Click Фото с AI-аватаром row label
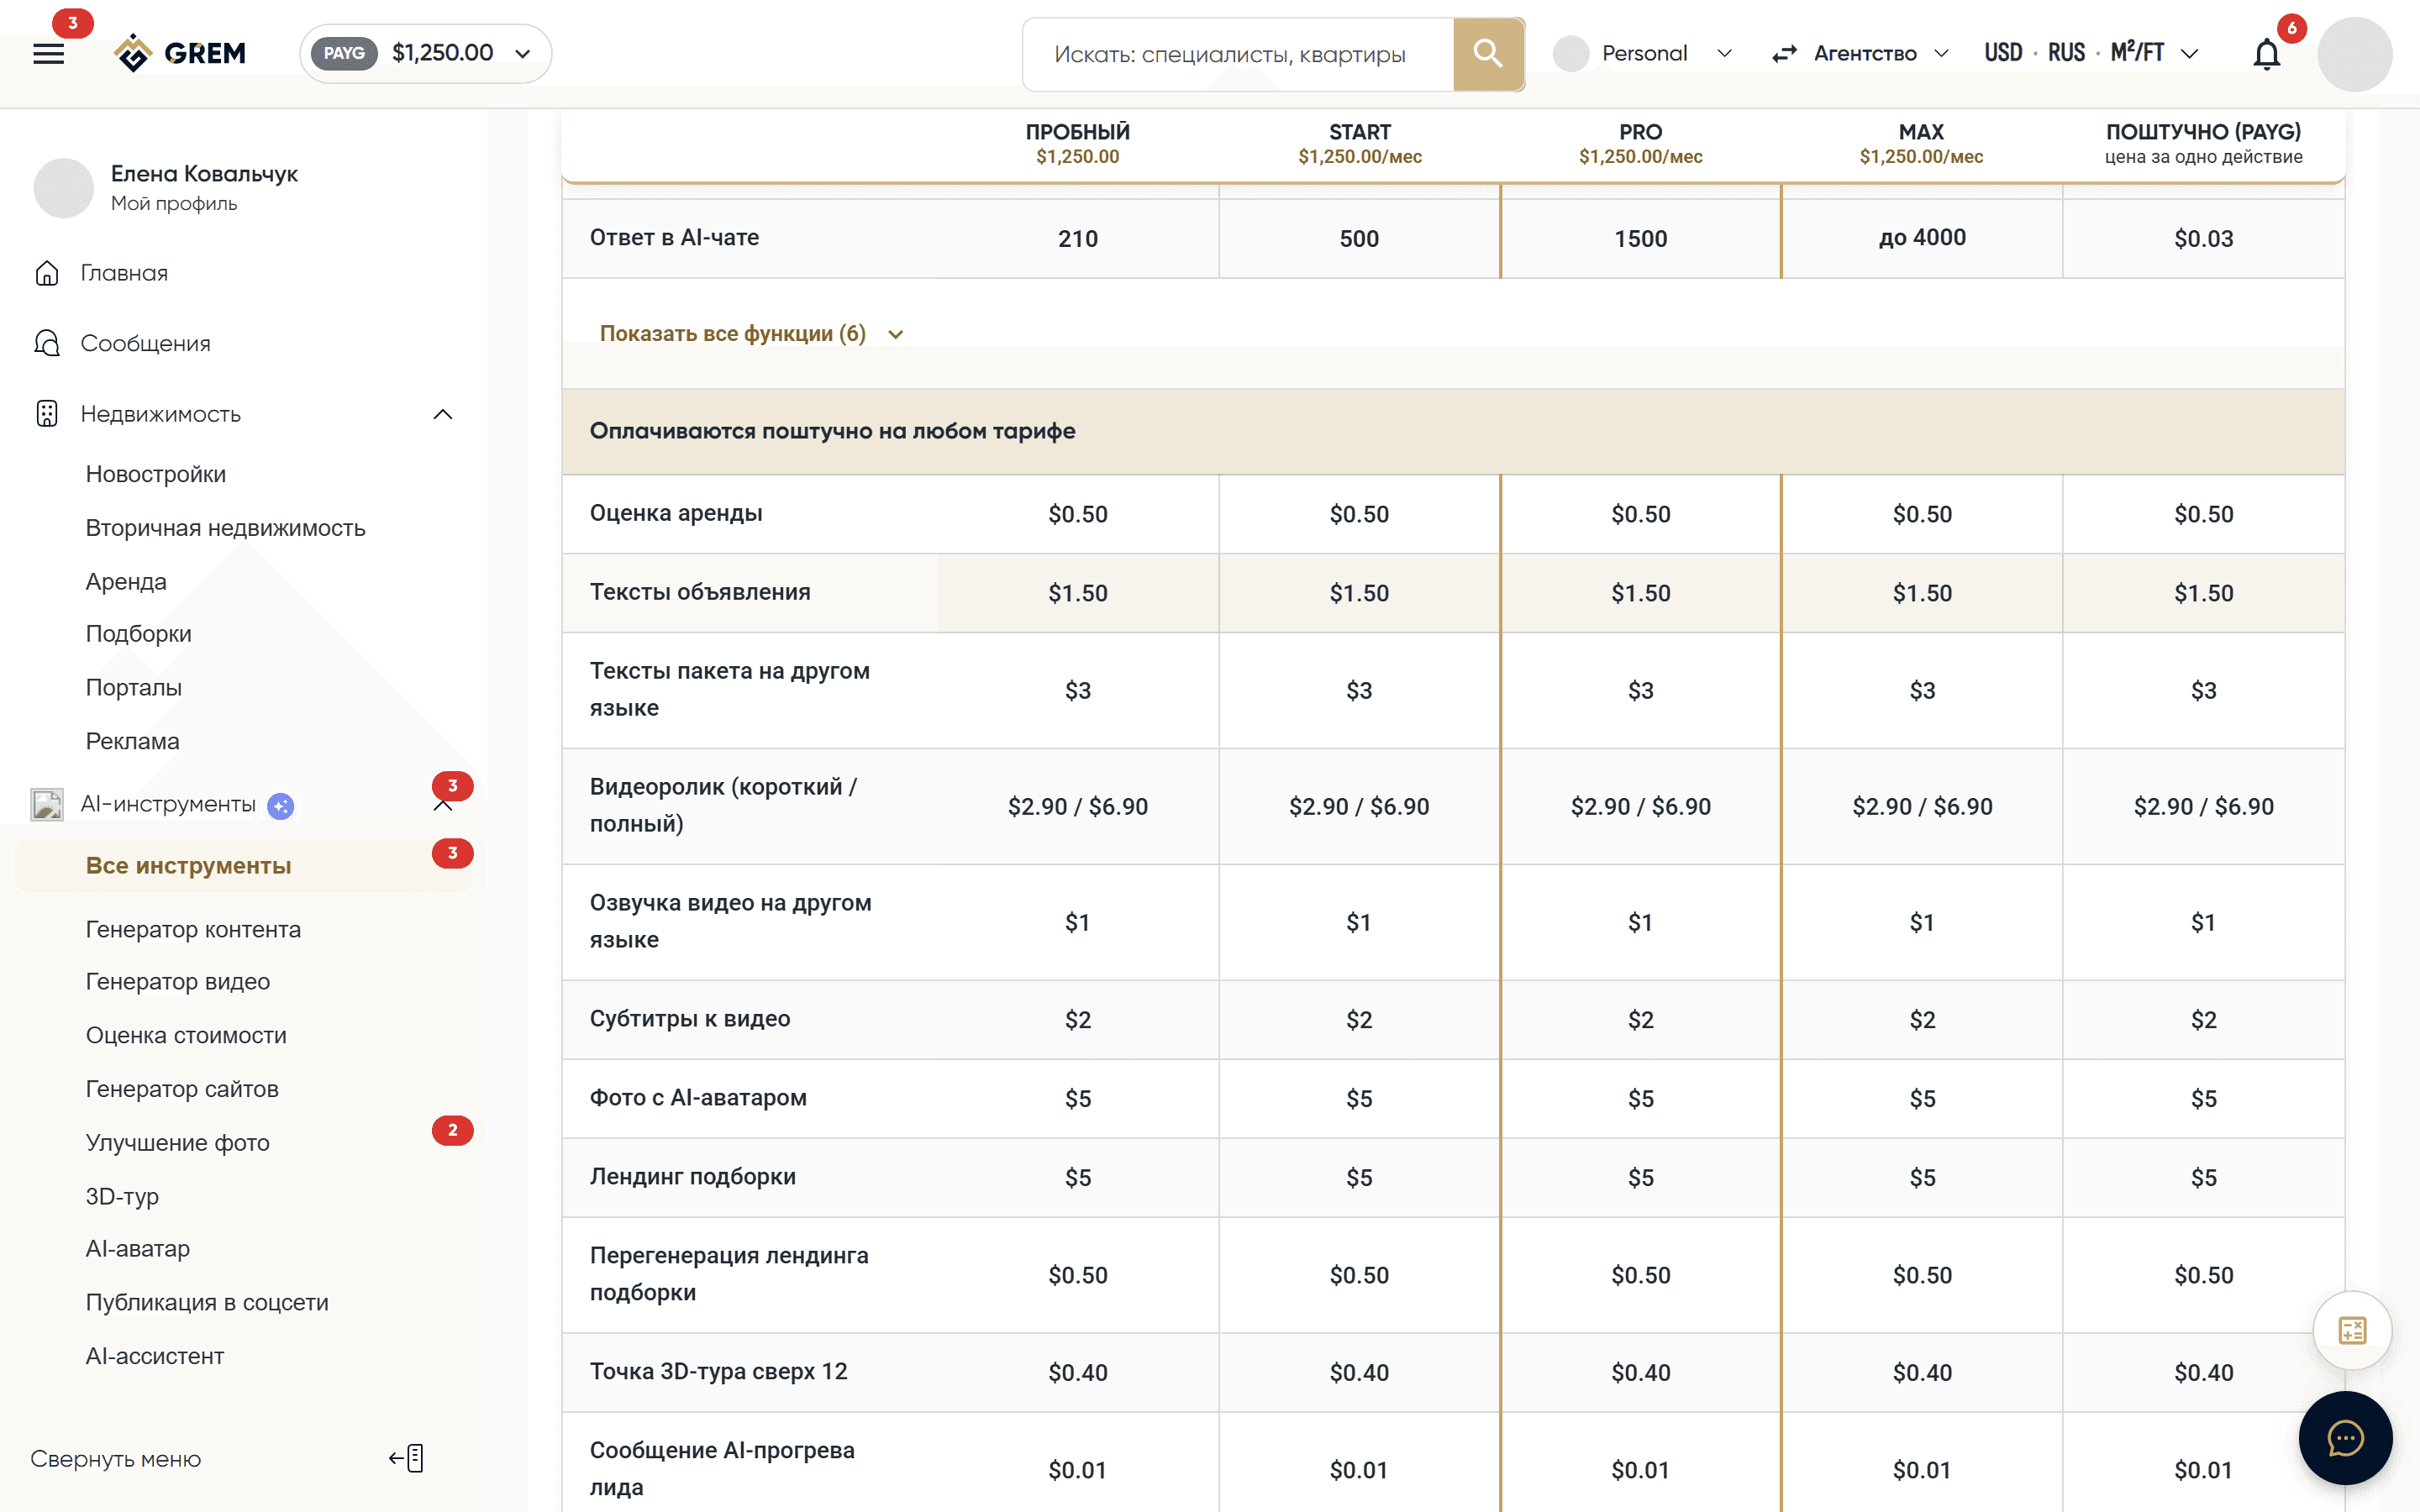Image resolution: width=2420 pixels, height=1512 pixels. click(x=698, y=1098)
